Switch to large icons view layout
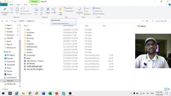 169,89
